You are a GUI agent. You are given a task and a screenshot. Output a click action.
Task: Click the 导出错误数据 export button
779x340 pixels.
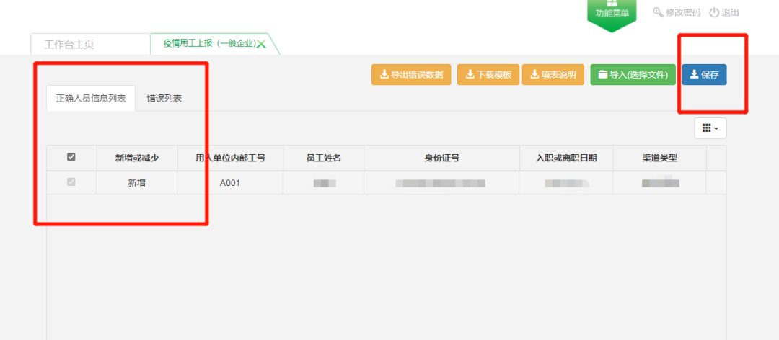411,75
